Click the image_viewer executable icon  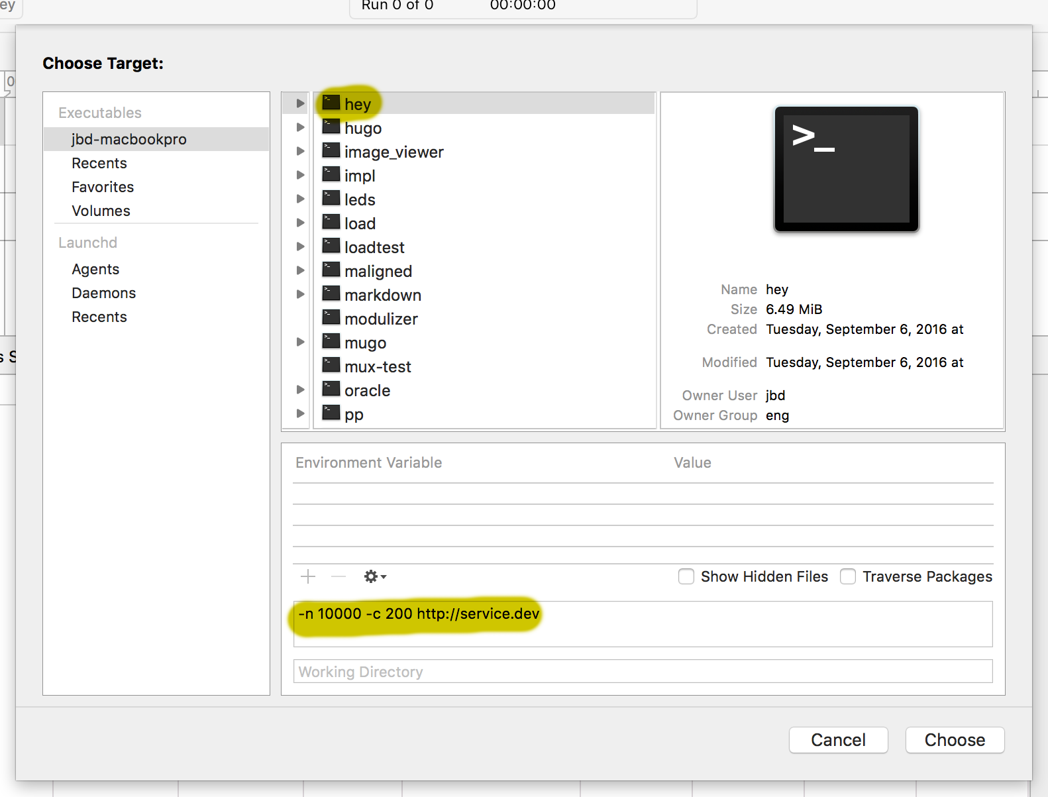[x=331, y=150]
